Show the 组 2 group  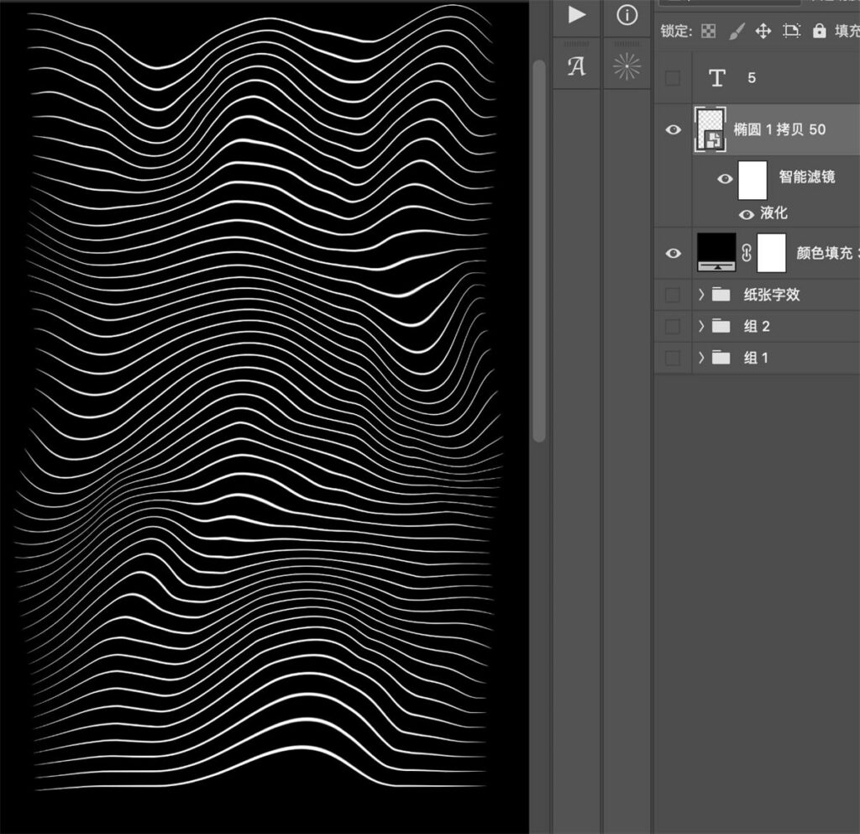coord(673,327)
